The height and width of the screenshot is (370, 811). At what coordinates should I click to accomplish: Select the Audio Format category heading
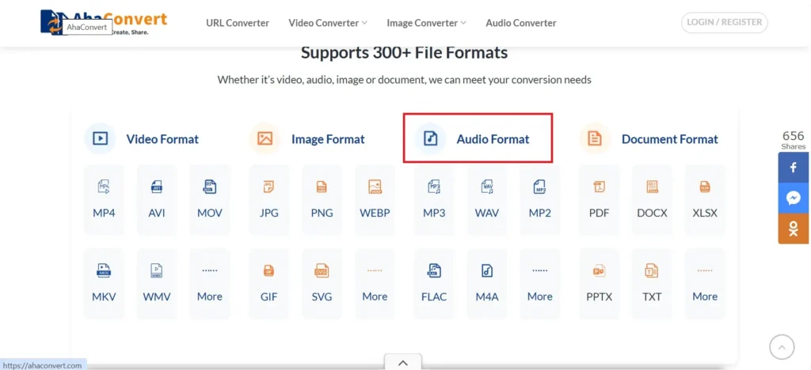point(478,139)
